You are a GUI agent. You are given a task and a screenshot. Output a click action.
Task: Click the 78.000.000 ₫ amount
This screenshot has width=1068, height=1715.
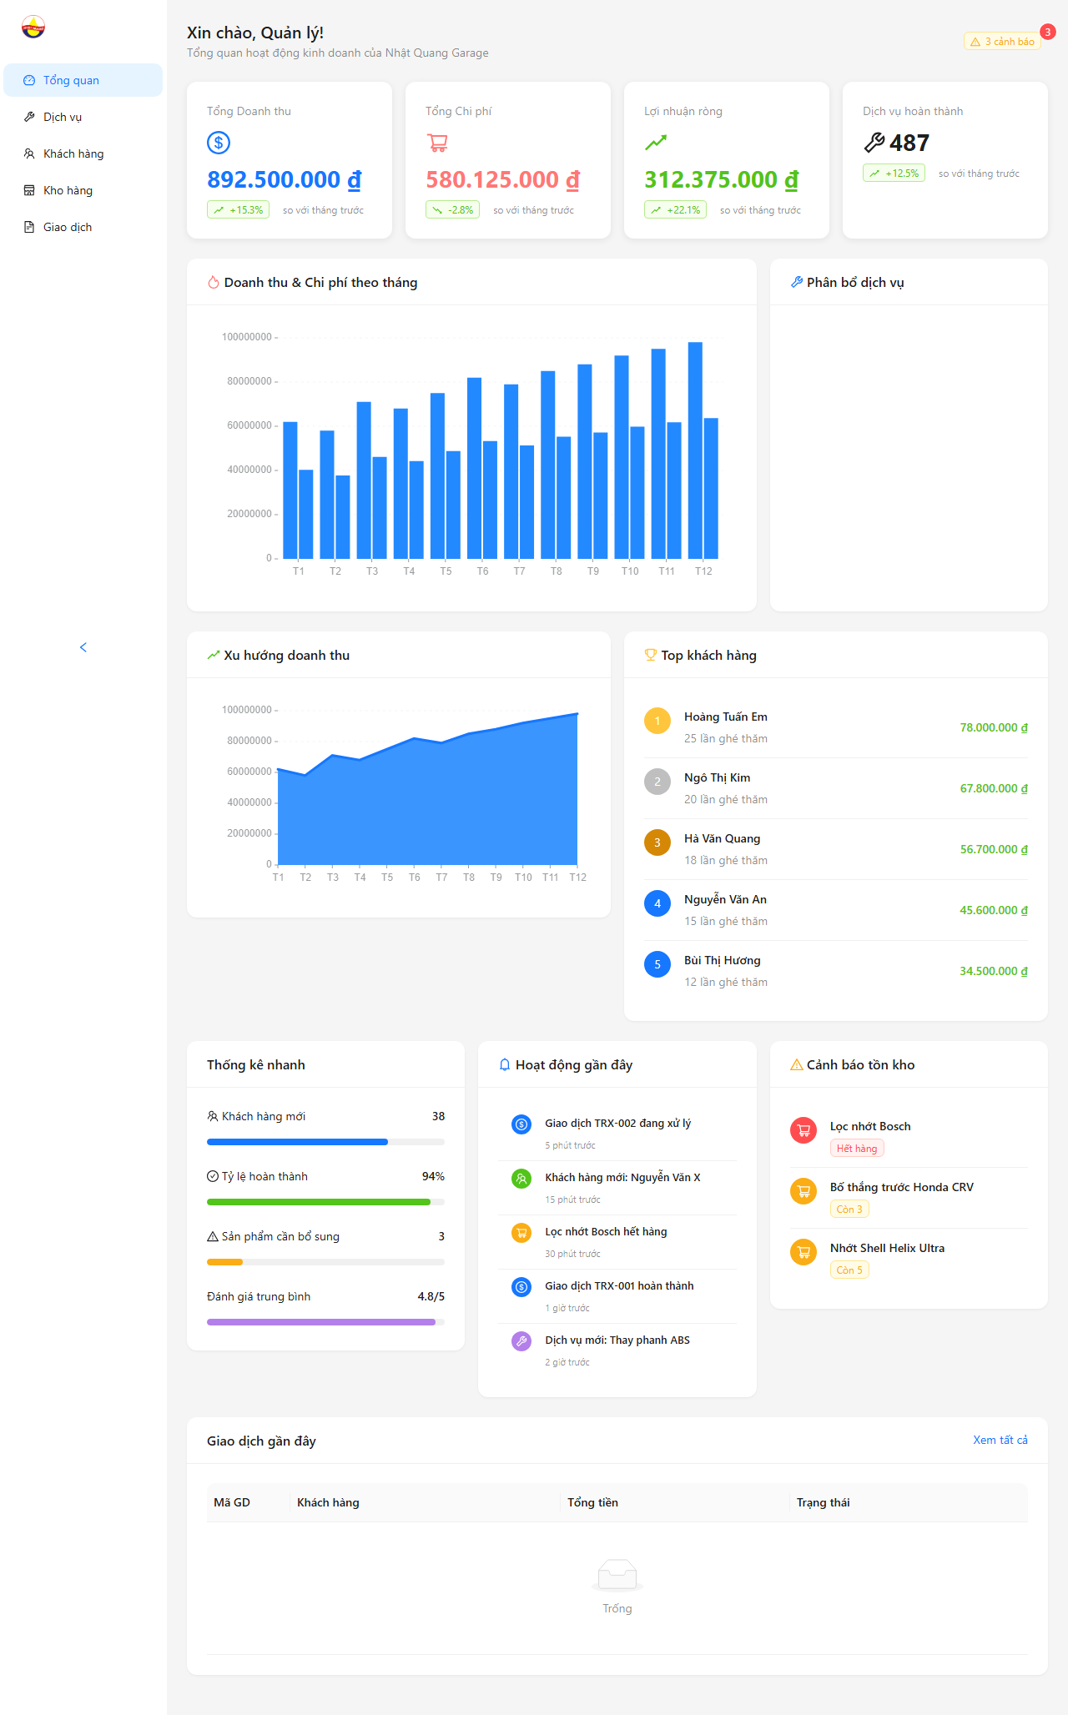[994, 727]
